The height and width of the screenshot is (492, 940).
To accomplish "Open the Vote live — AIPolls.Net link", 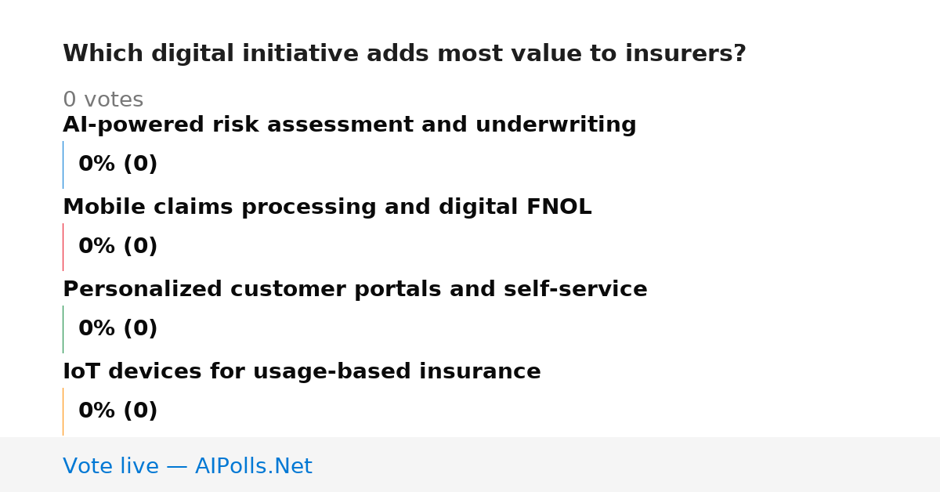I will [187, 466].
